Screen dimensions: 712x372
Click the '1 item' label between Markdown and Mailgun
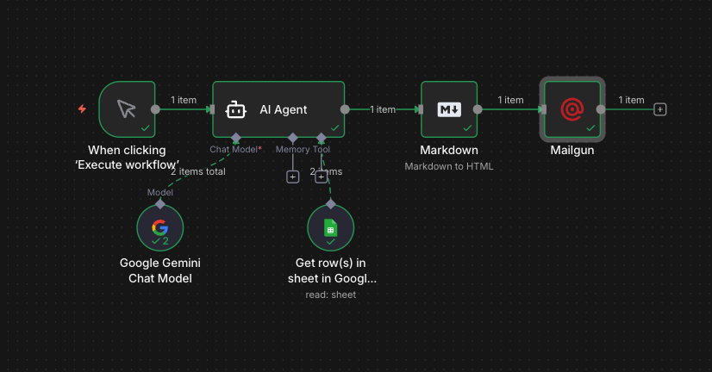[510, 100]
